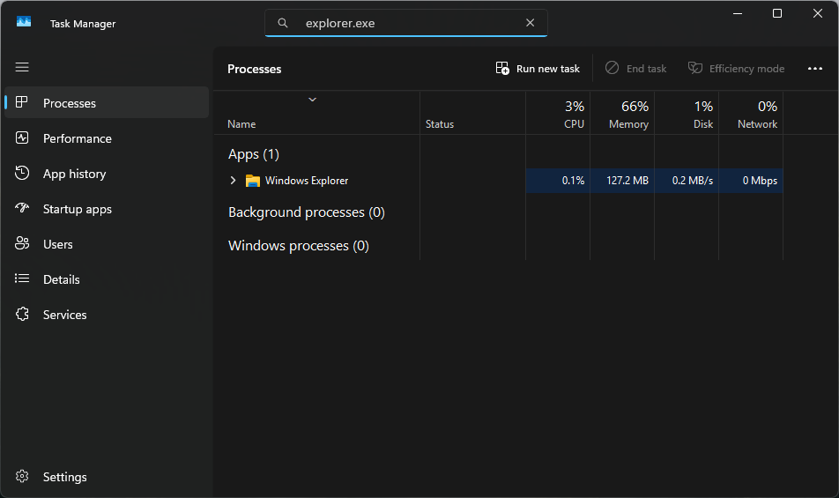Click the collapse chevron above Name column
Screen dimensions: 839x498
312,100
